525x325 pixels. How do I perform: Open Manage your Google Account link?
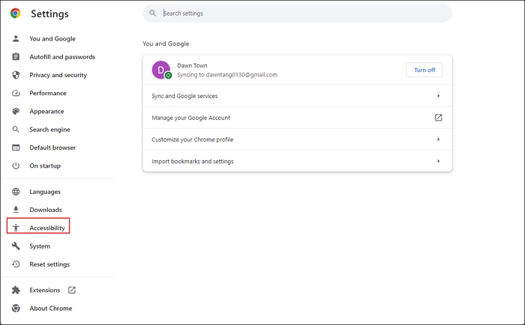tap(438, 118)
